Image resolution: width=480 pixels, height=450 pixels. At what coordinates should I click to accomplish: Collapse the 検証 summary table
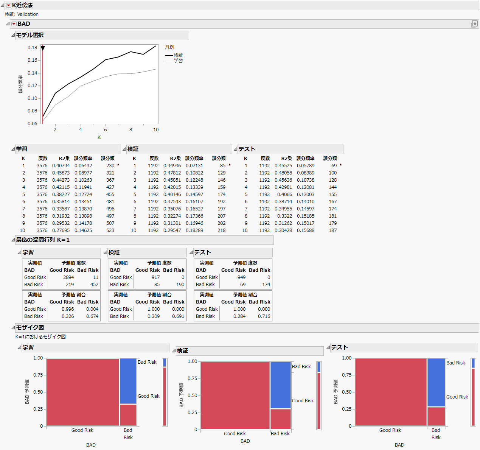coord(124,149)
